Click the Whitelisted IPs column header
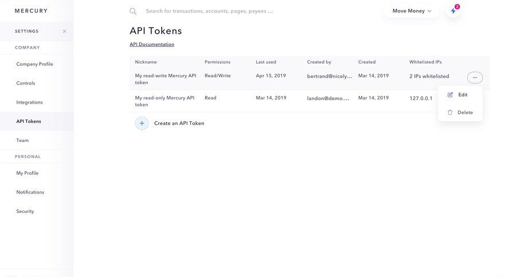The image size is (516, 277). tap(425, 62)
